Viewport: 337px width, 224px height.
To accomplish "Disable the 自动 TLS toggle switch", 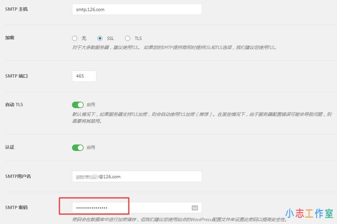I will tap(78, 105).
